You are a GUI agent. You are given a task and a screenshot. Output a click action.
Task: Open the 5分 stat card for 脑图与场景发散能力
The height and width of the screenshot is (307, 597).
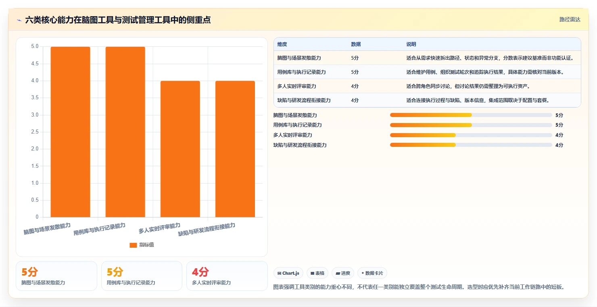pyautogui.click(x=56, y=276)
